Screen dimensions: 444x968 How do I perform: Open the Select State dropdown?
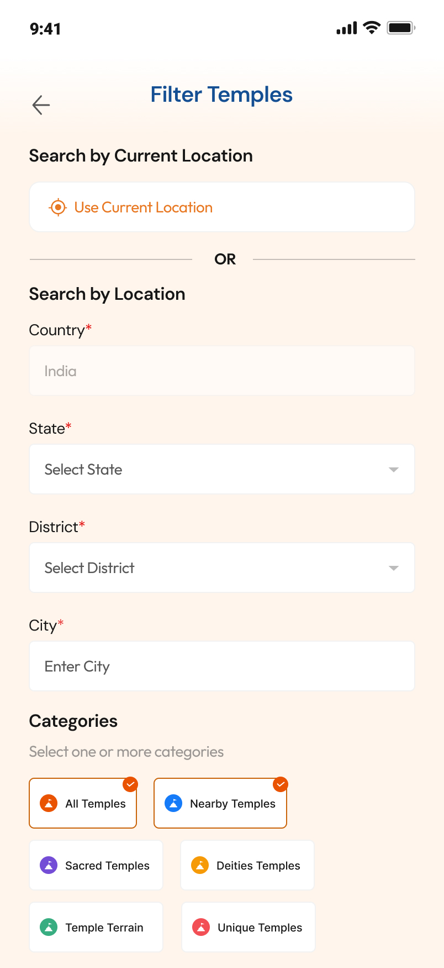(x=222, y=469)
